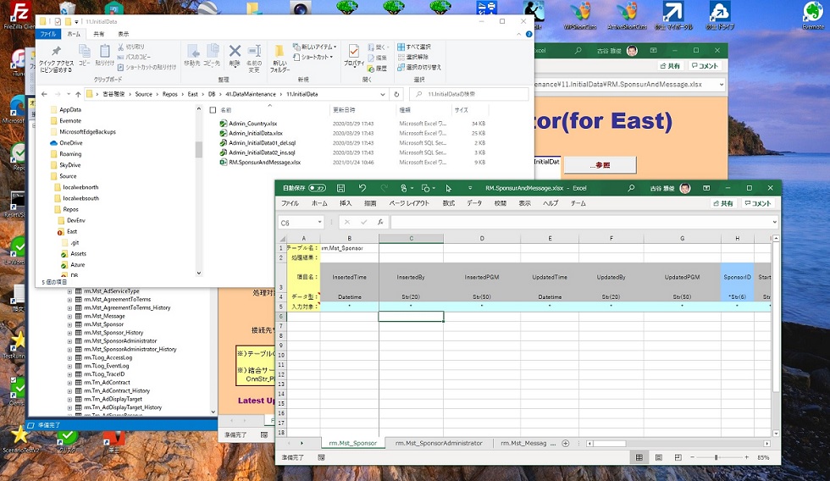Open the ホーム tab in front Excel ribbon

pos(319,203)
